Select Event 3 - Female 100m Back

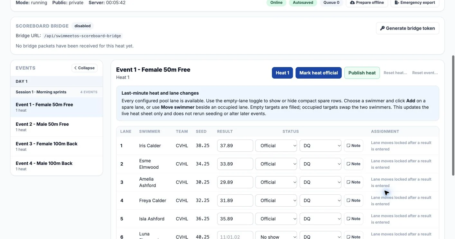[57, 146]
